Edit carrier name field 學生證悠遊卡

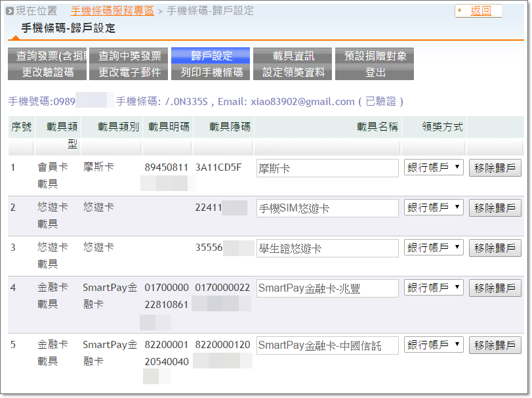coord(327,248)
